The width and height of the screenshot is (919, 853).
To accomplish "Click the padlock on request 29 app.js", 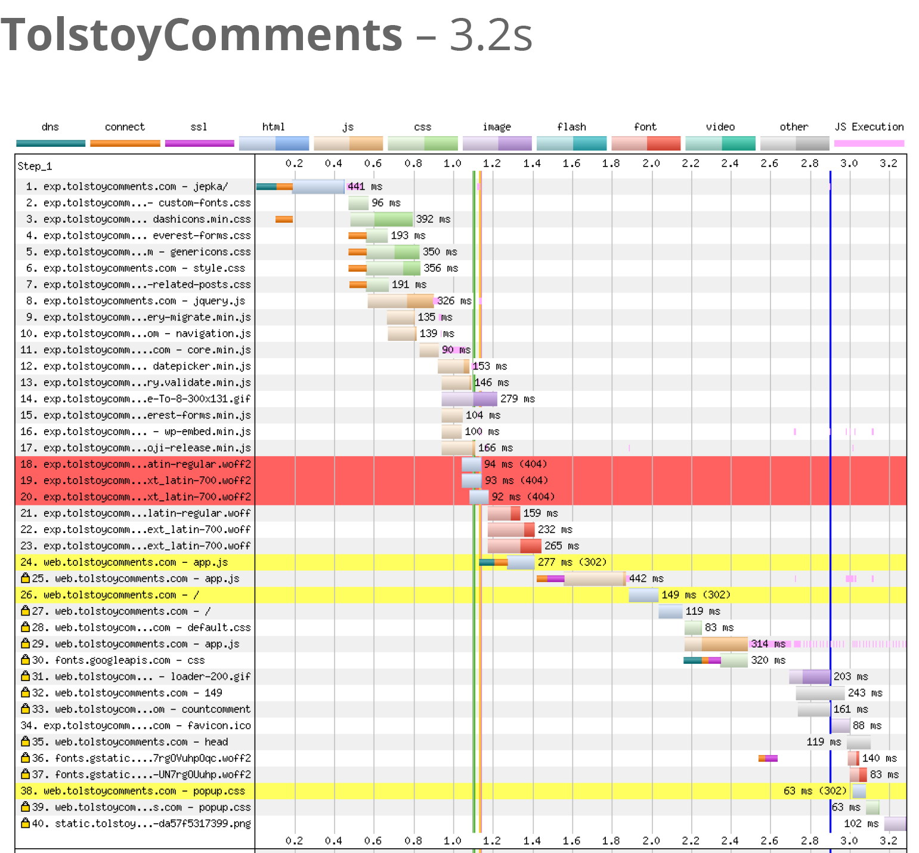I will click(25, 643).
